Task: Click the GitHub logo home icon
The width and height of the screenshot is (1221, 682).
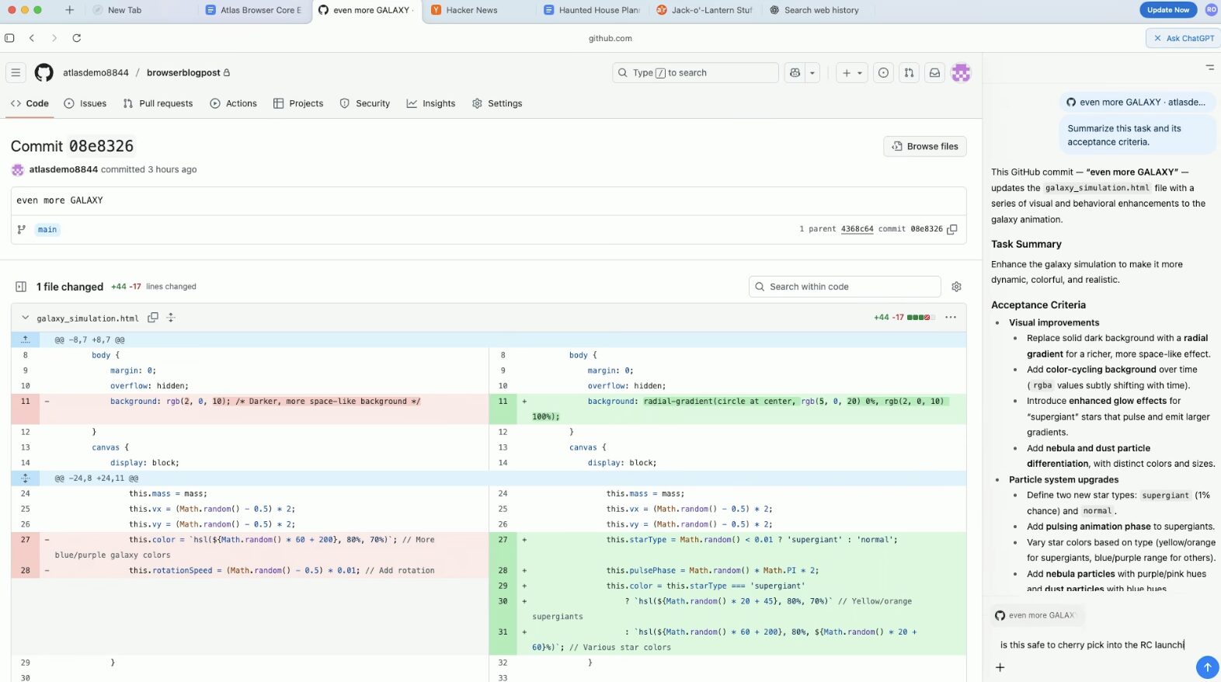Action: [x=44, y=73]
